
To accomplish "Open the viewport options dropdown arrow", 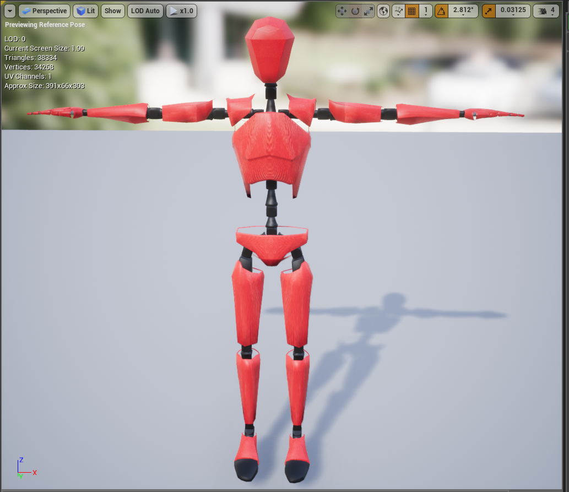I will coord(10,11).
